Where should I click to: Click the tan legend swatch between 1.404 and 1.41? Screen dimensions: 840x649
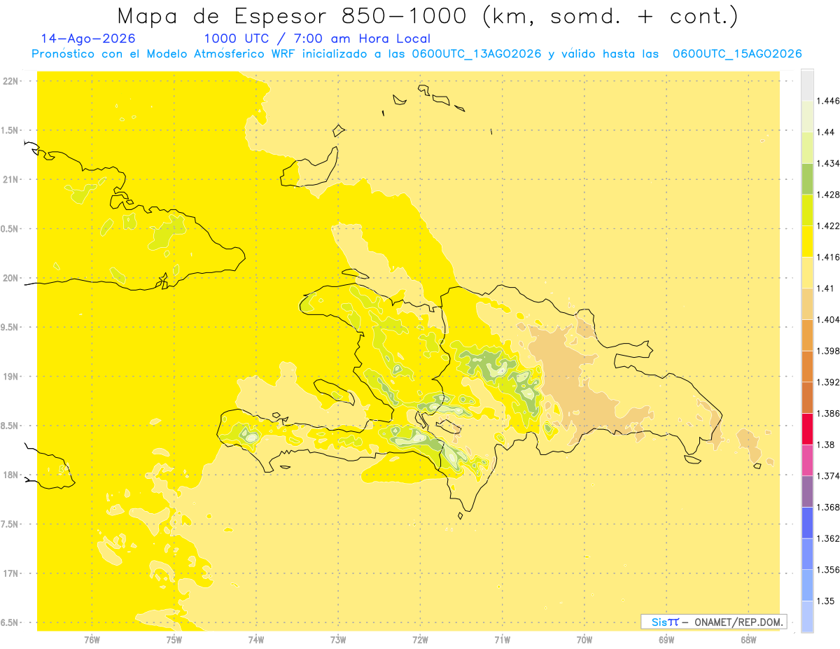coord(807,304)
